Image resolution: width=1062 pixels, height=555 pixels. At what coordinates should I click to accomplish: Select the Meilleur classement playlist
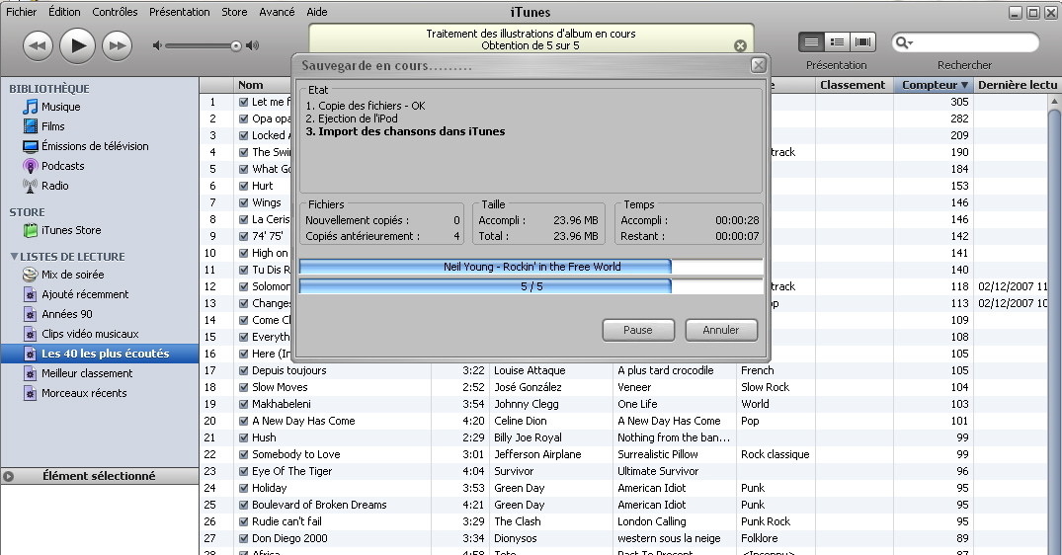[x=87, y=373]
